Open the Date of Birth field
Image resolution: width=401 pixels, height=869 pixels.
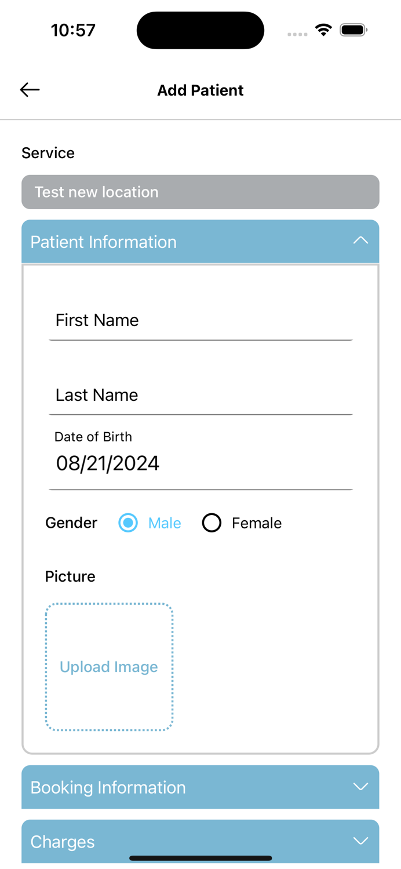(200, 463)
